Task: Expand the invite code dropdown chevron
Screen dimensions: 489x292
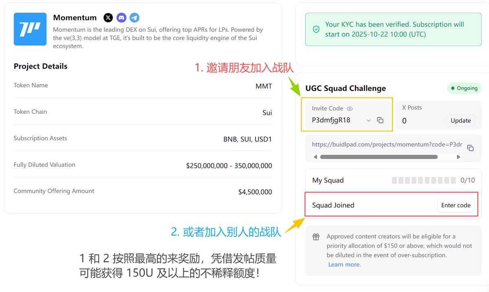Action: click(x=369, y=120)
